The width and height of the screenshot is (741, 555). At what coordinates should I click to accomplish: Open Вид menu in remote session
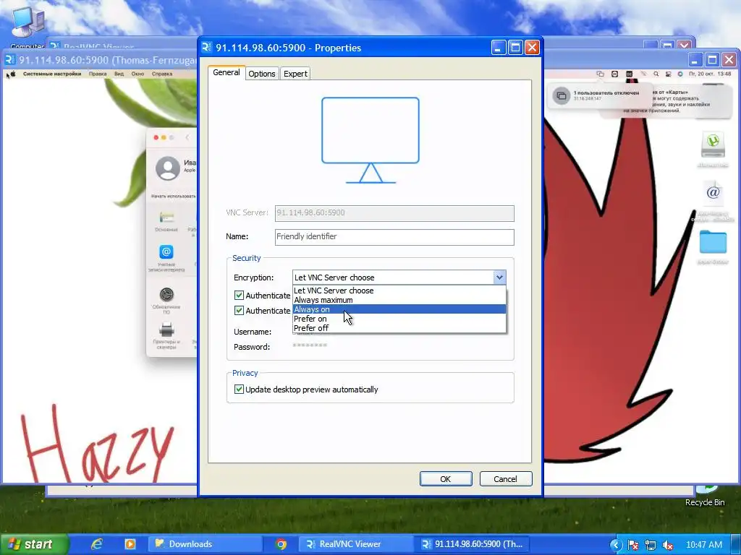[x=119, y=74]
